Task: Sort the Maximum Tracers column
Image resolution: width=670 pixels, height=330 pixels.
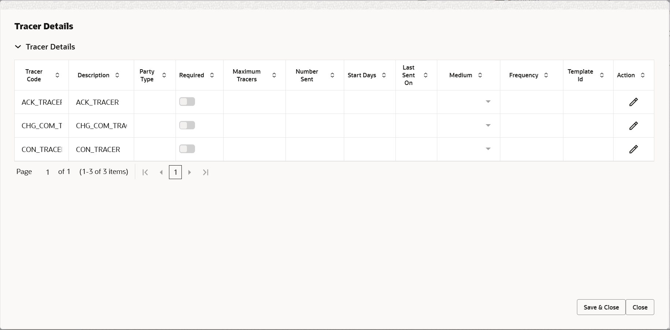Action: click(274, 75)
